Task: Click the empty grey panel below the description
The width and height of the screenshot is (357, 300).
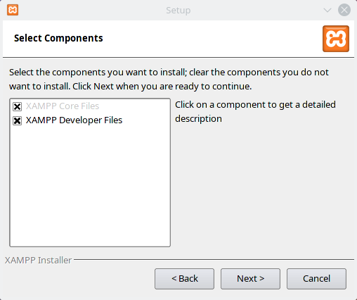Action: click(264, 188)
